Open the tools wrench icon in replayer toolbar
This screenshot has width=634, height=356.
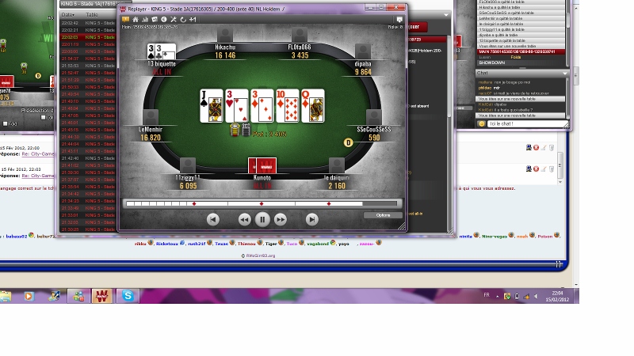click(174, 19)
